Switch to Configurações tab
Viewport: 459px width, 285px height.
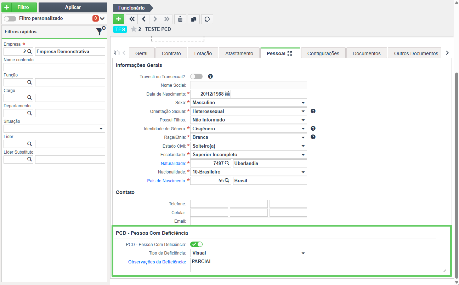(323, 53)
